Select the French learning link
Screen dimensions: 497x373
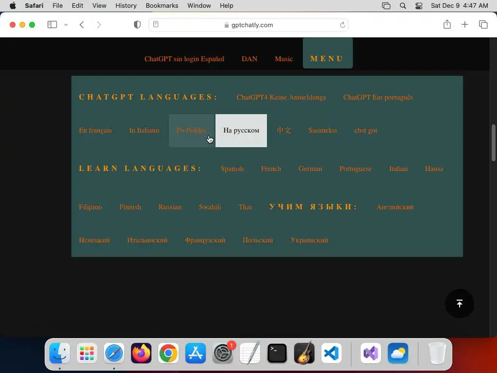pos(271,169)
